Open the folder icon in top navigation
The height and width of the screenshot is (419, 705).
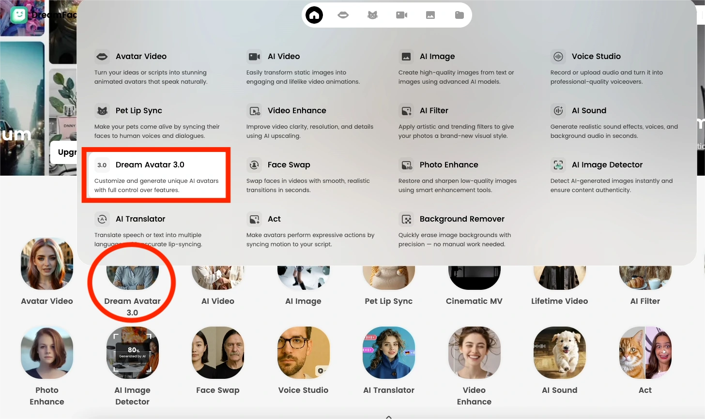pyautogui.click(x=460, y=15)
